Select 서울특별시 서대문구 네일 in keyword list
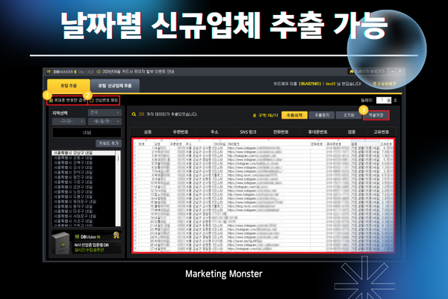This screenshot has height=299, width=448. (x=84, y=216)
